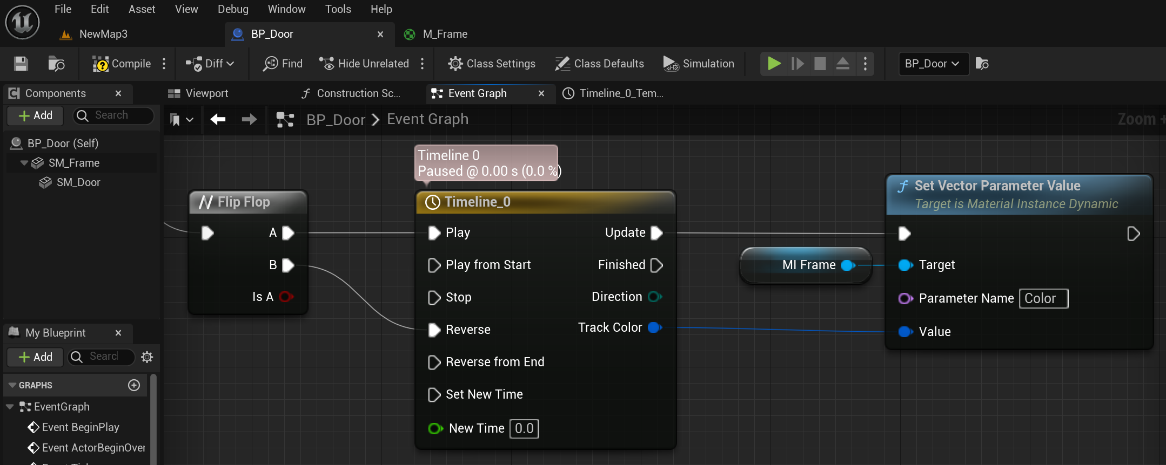Open the Diff dropdown

click(x=210, y=64)
